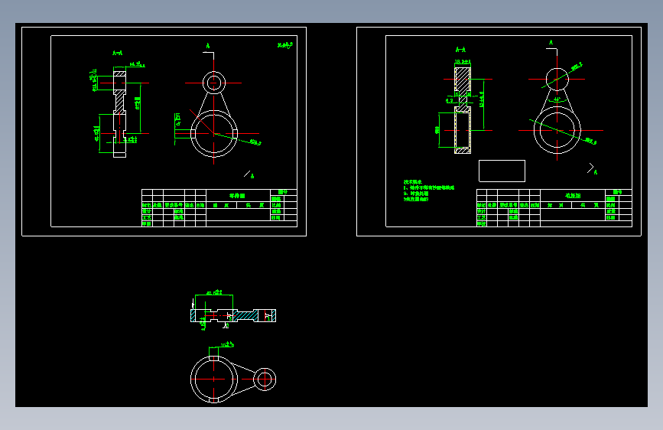Click the small end circle of the bottom rod view

[265, 380]
